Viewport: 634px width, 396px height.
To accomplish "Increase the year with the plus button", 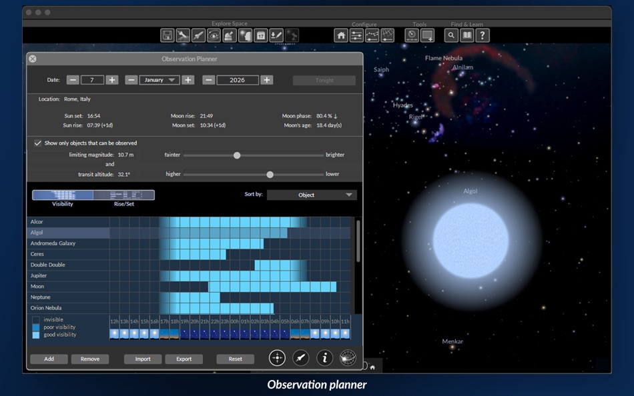I will 267,80.
